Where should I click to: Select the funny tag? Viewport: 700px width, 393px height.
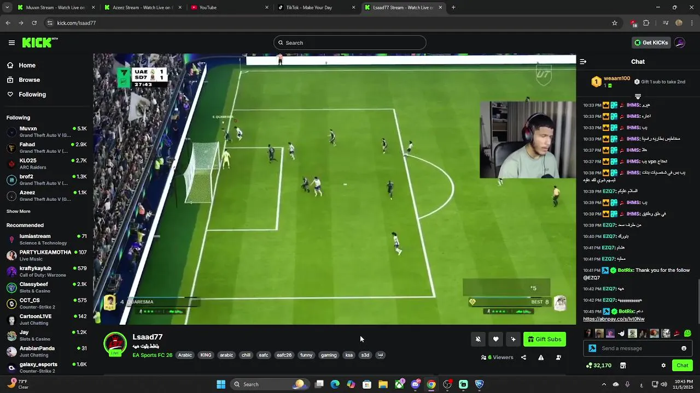(306, 355)
